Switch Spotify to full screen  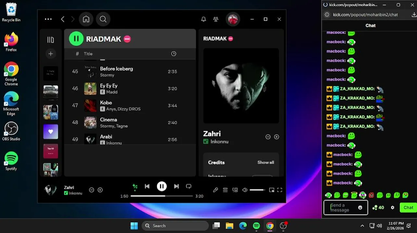point(280,190)
